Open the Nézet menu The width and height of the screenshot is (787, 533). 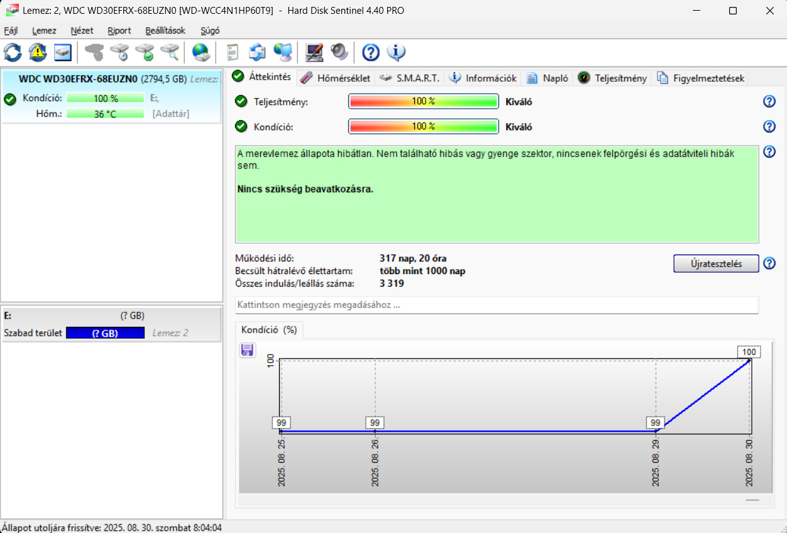pos(82,31)
